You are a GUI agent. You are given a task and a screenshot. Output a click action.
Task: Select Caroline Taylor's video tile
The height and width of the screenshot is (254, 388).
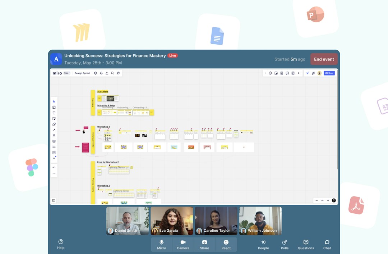pyautogui.click(x=216, y=221)
